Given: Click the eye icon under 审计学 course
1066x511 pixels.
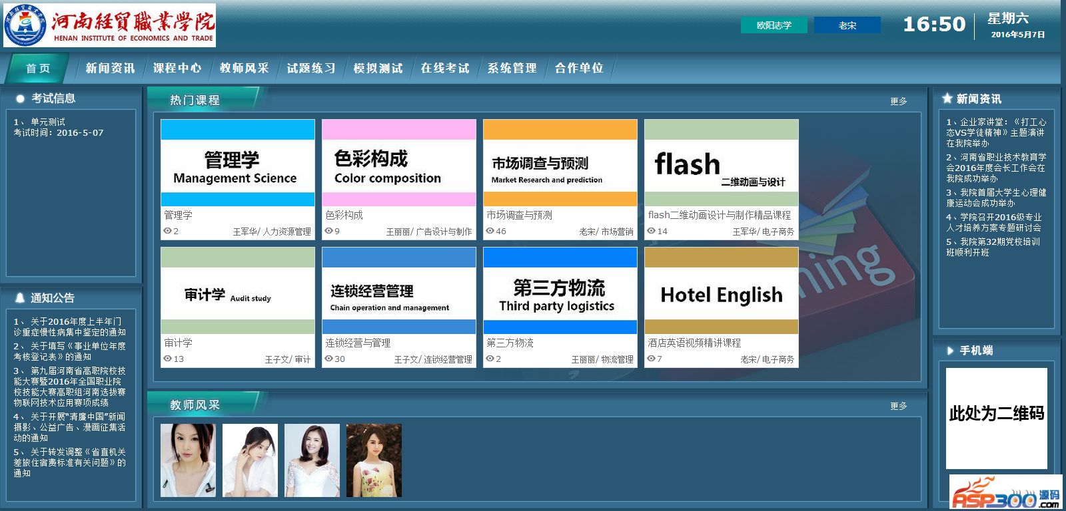Looking at the screenshot, I should [167, 359].
